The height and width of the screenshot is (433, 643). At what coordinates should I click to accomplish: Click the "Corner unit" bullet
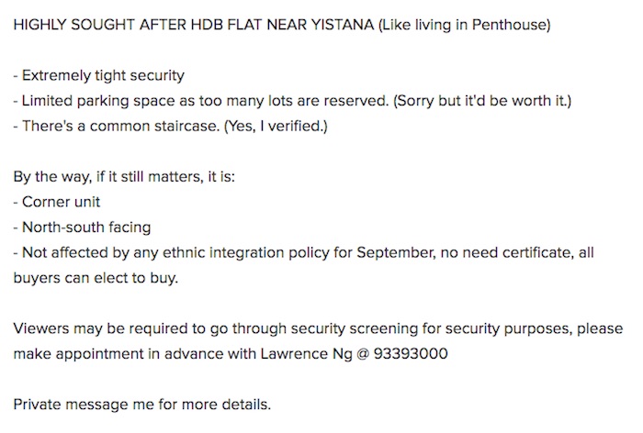[61, 201]
